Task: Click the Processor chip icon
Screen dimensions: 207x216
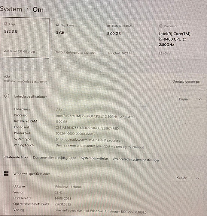Action: tap(161, 26)
